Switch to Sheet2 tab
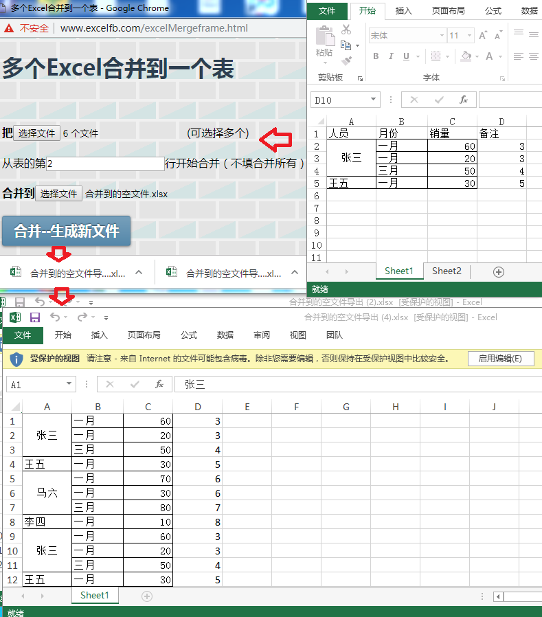The height and width of the screenshot is (617, 542). 447,271
